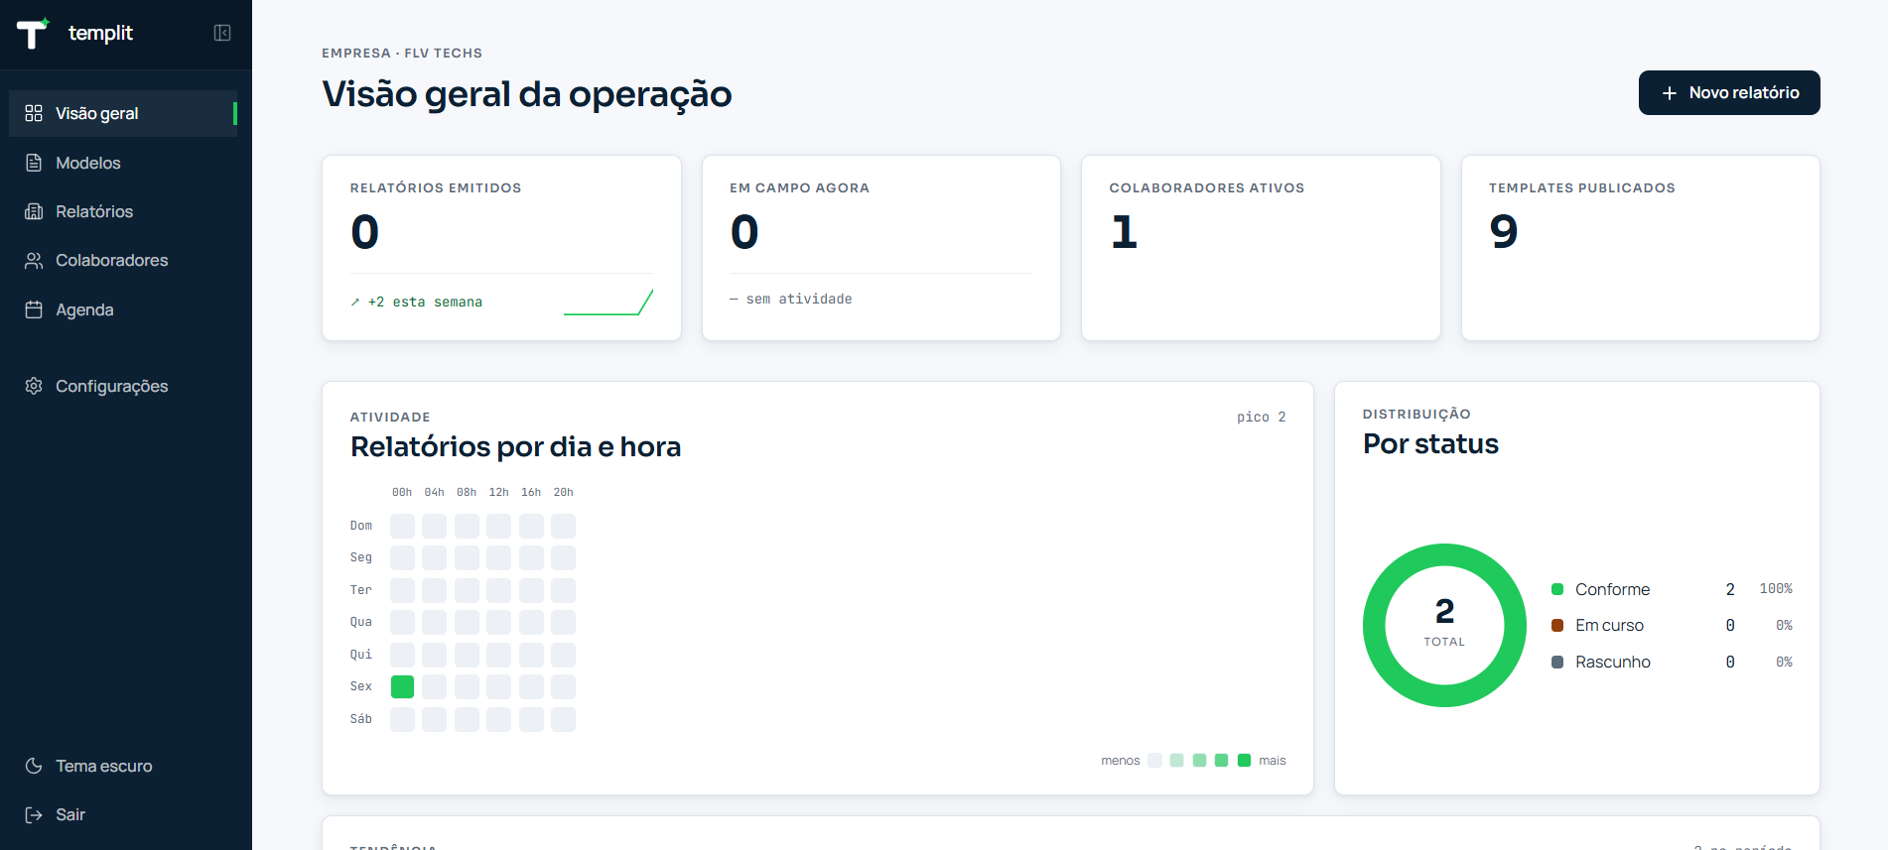This screenshot has width=1888, height=850.
Task: Click the Por status heading
Action: click(x=1430, y=444)
